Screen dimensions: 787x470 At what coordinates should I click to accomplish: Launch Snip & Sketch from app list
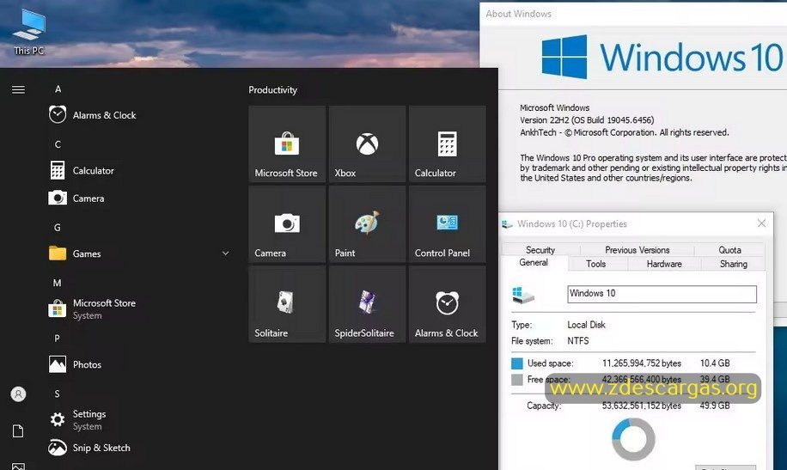coord(89,448)
